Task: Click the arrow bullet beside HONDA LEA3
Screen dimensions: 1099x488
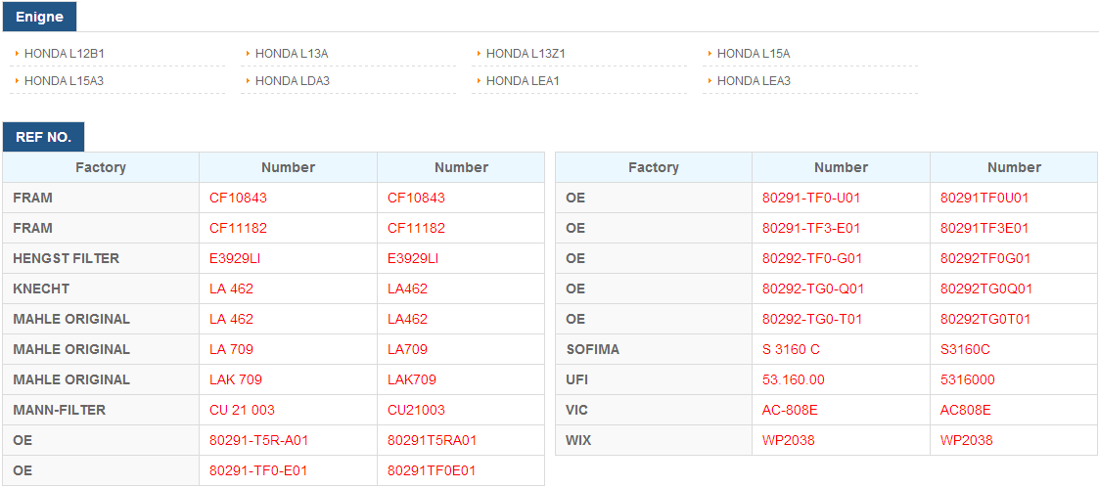Action: tap(710, 80)
